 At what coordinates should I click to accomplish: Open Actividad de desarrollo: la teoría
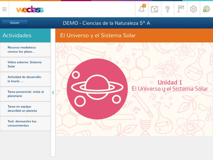[25, 79]
